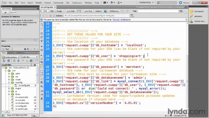Screen dimensions: 209x118
Task: Click the Multiscreen button
Action: coord(114,11)
